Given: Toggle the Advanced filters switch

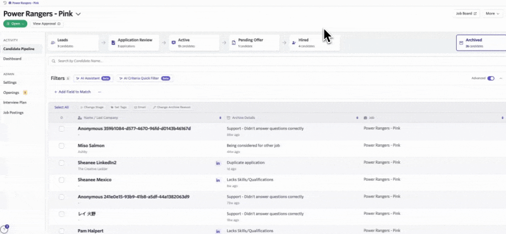Looking at the screenshot, I should click(x=490, y=78).
